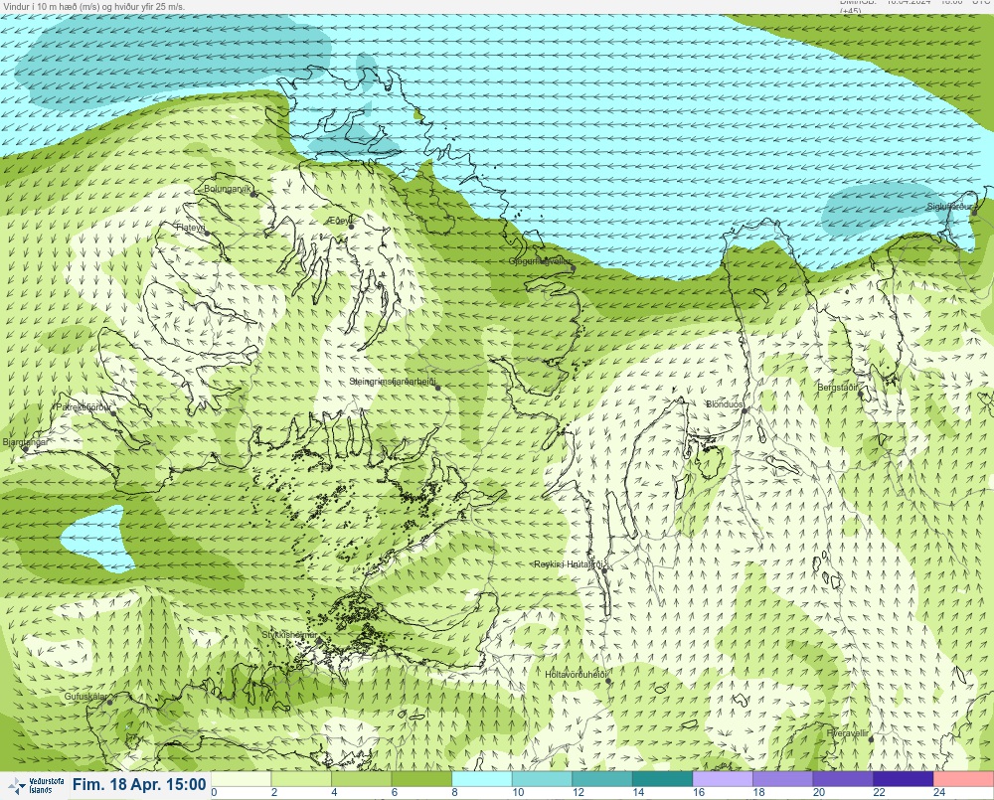Click the Gjögurflugvöllur station label
Screen dimensions: 994x800
coord(540,261)
